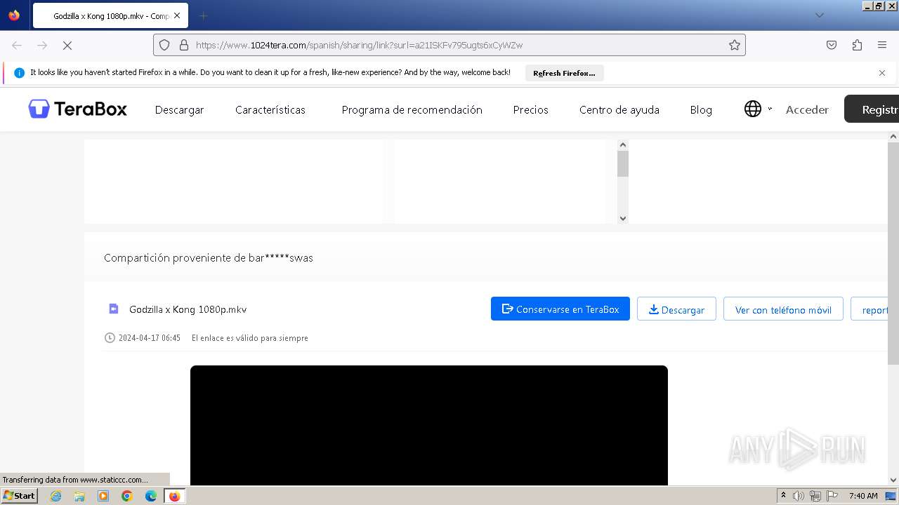899x505 pixels.
Task: Launch Internet Explorer from taskbar
Action: click(x=55, y=496)
